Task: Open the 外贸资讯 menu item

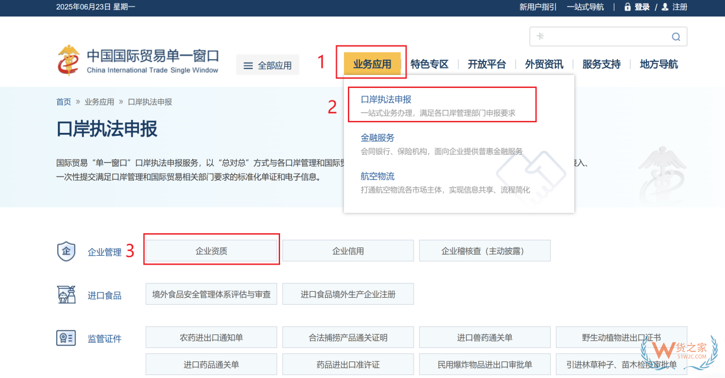Action: pyautogui.click(x=544, y=64)
